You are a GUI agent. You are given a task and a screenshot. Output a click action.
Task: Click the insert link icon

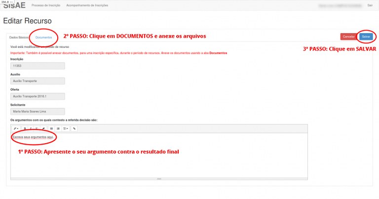pyautogui.click(x=75, y=128)
